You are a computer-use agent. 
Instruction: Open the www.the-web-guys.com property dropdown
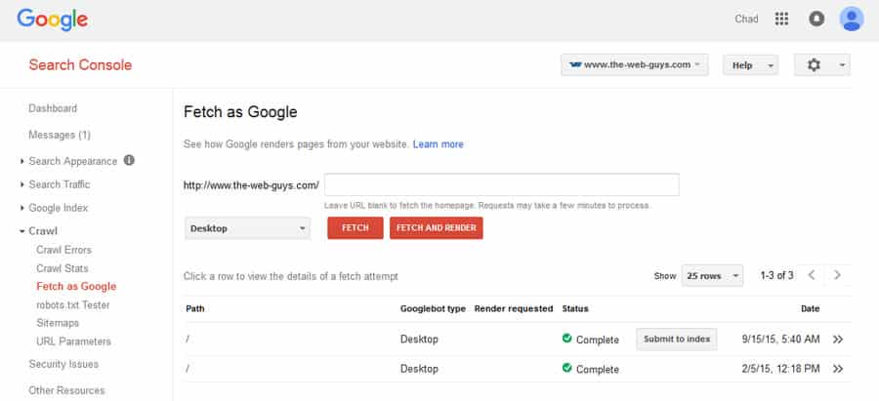click(635, 65)
